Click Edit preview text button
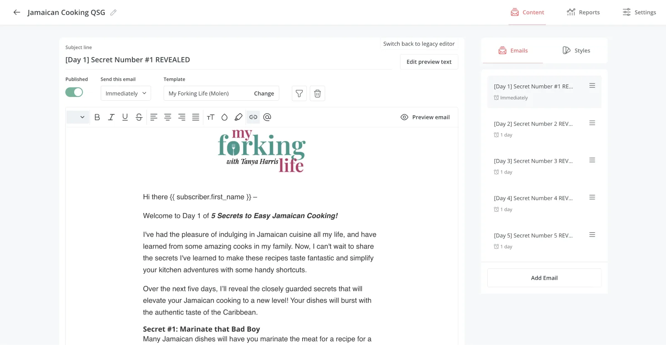The height and width of the screenshot is (345, 666). click(429, 62)
